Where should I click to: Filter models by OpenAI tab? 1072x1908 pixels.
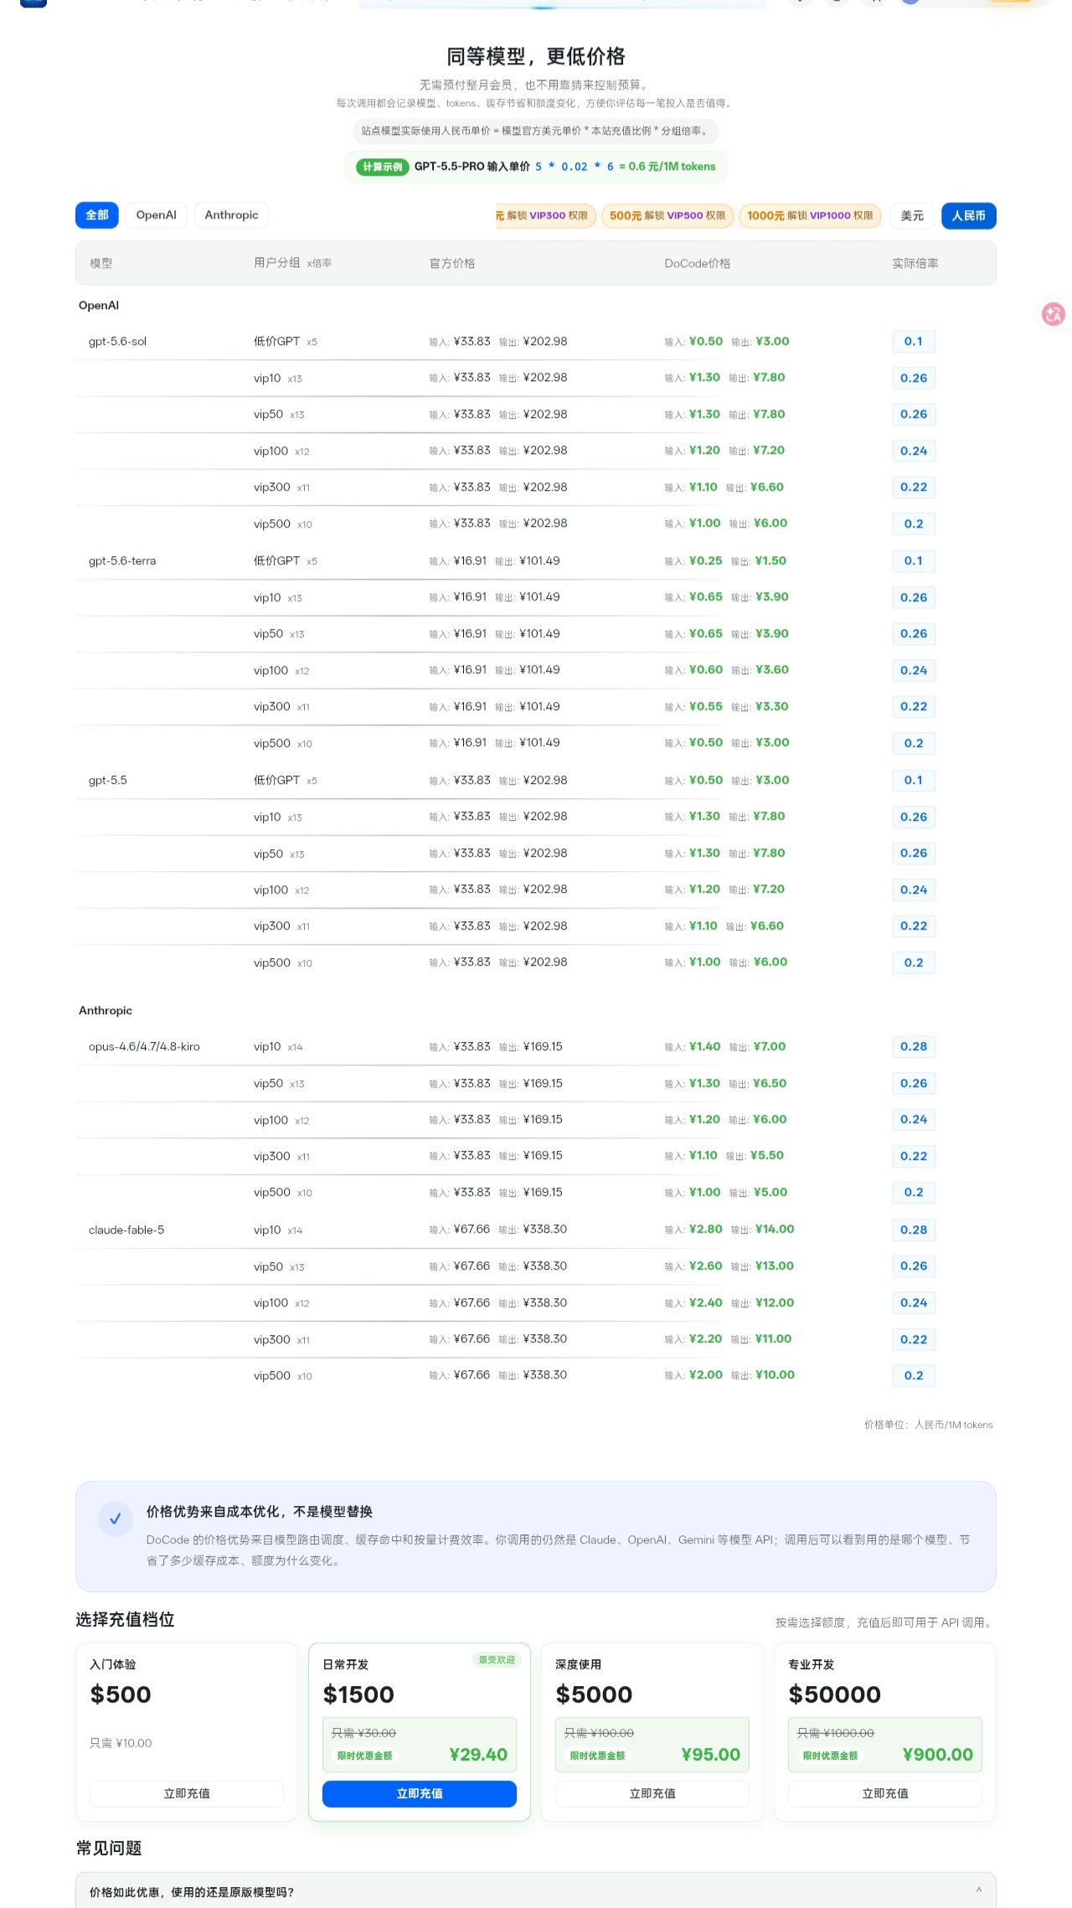[156, 214]
